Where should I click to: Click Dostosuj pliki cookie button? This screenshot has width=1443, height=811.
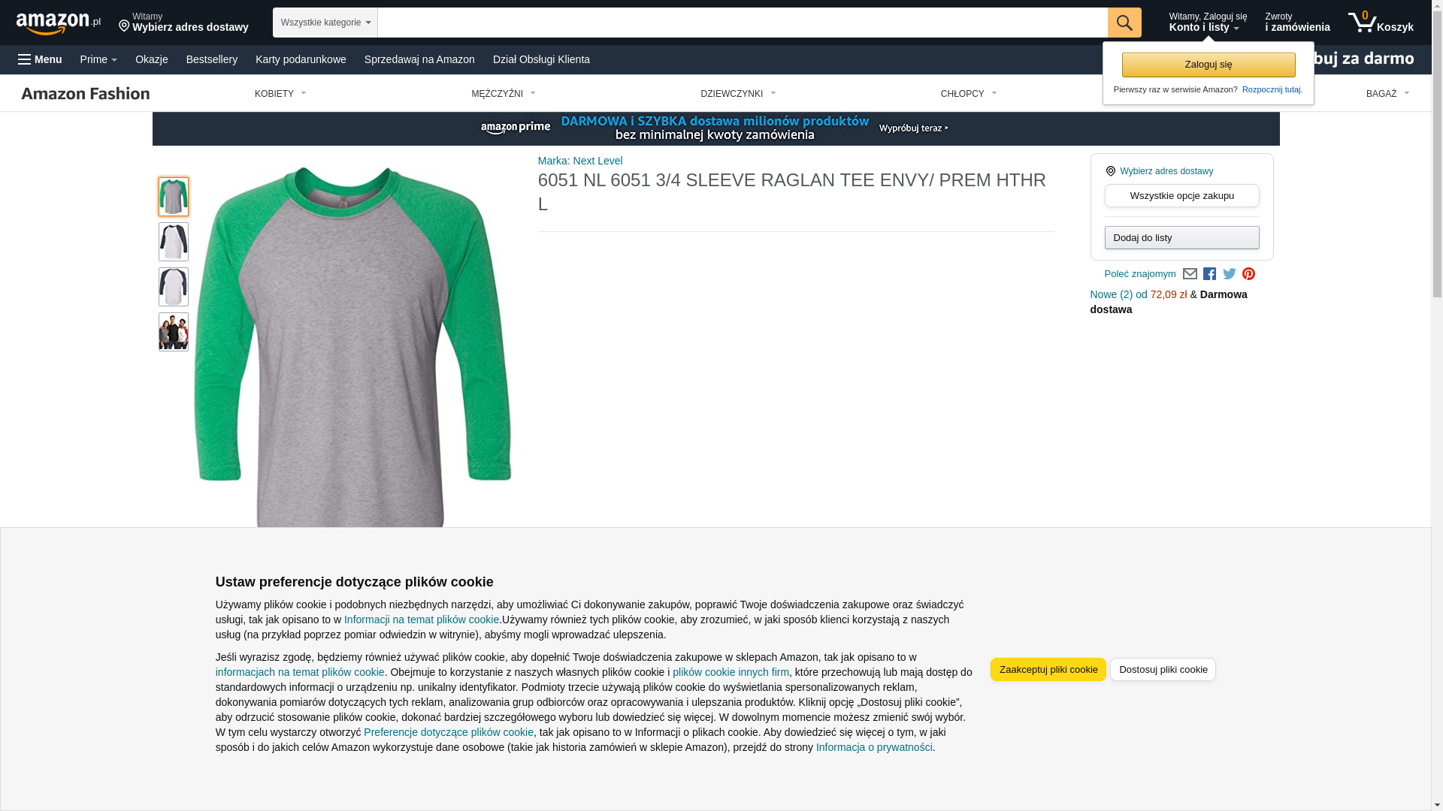[1163, 670]
